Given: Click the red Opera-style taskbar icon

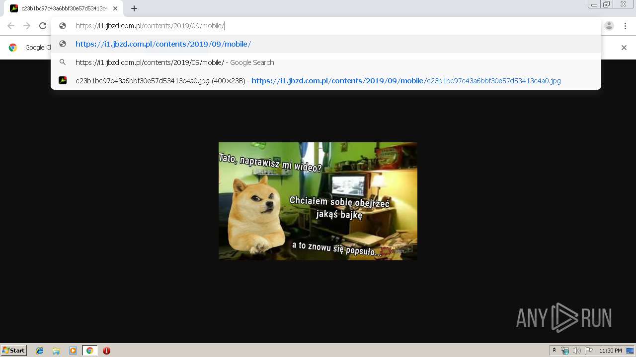Looking at the screenshot, I should [x=106, y=351].
